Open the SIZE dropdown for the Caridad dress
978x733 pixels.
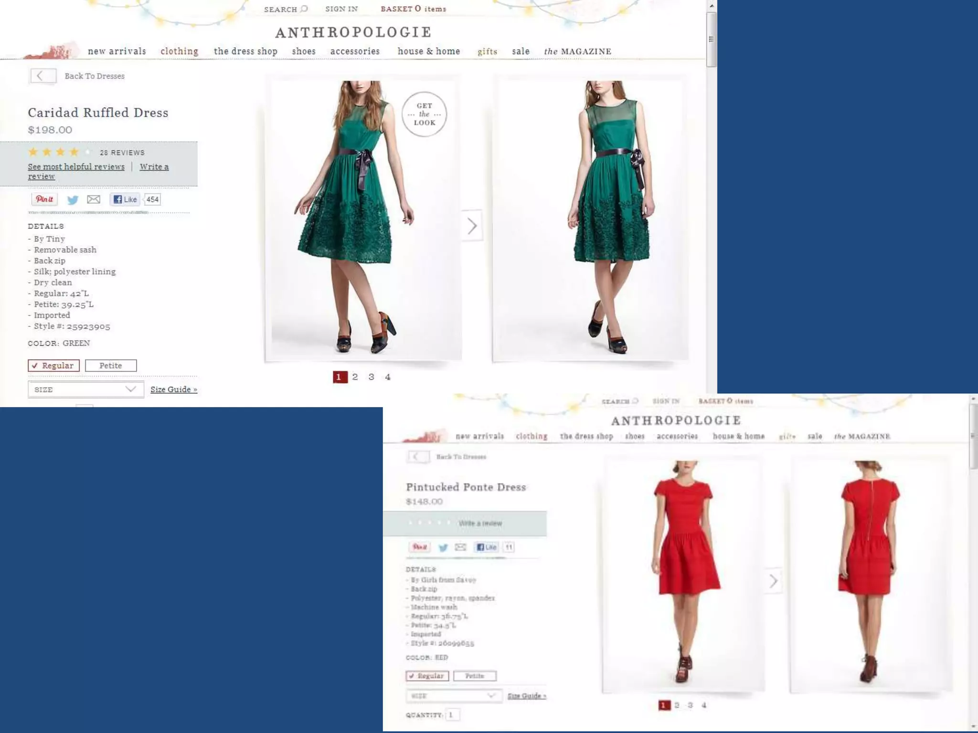85,389
